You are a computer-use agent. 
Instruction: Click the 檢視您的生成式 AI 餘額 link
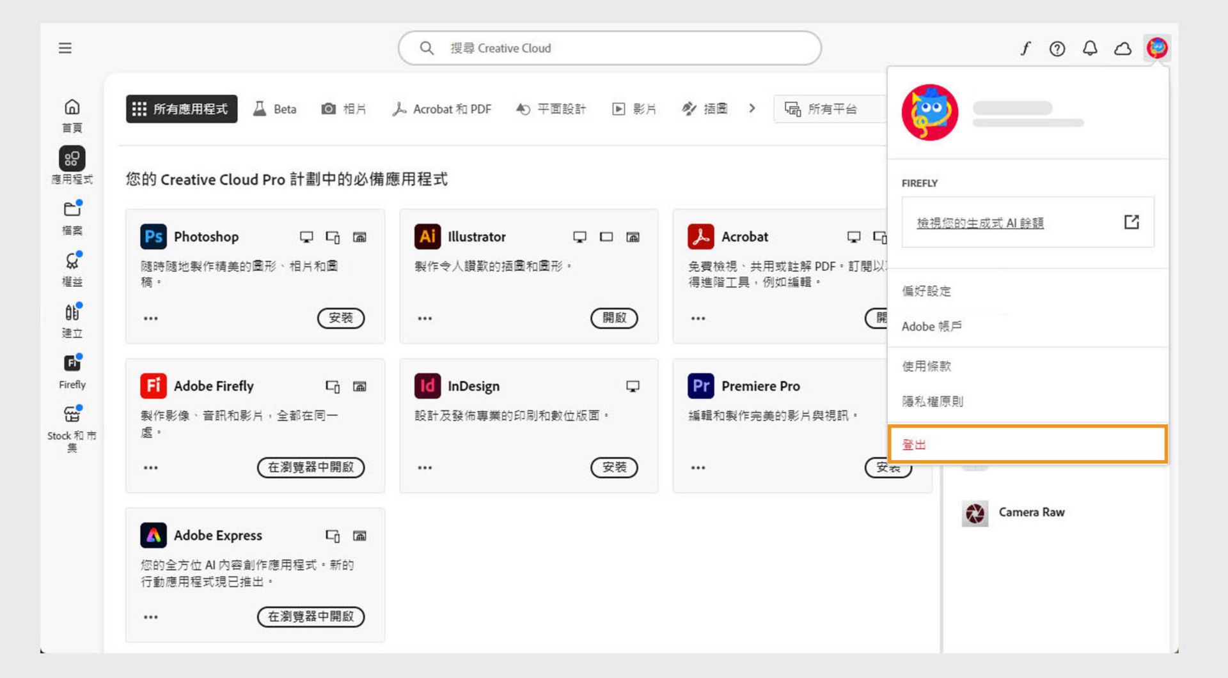click(980, 223)
